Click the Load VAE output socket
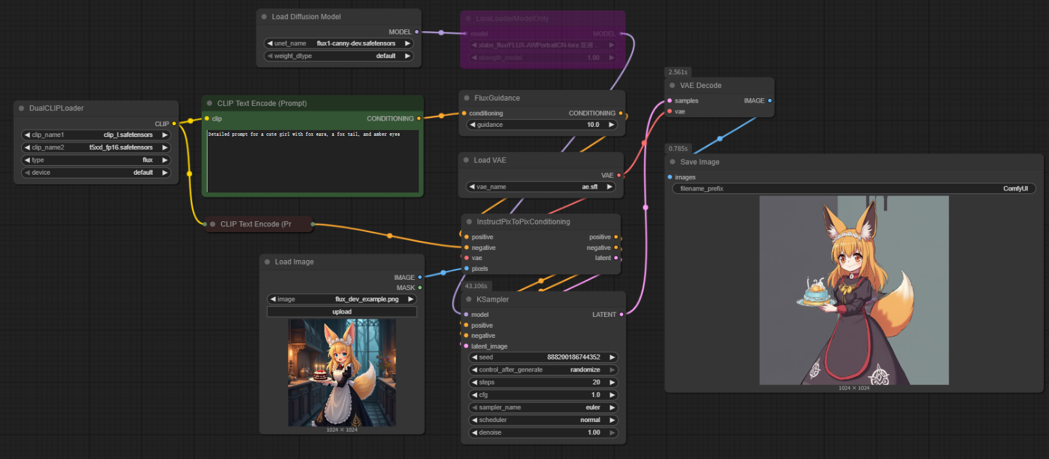 pos(619,175)
